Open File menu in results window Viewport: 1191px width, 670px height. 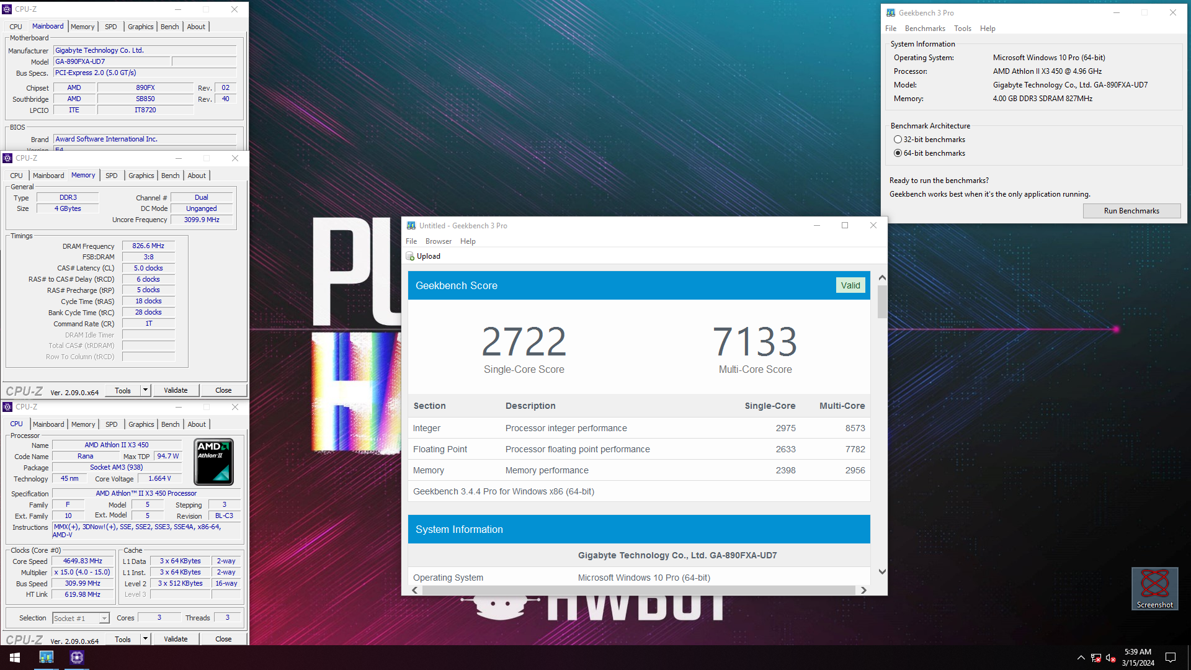tap(411, 241)
